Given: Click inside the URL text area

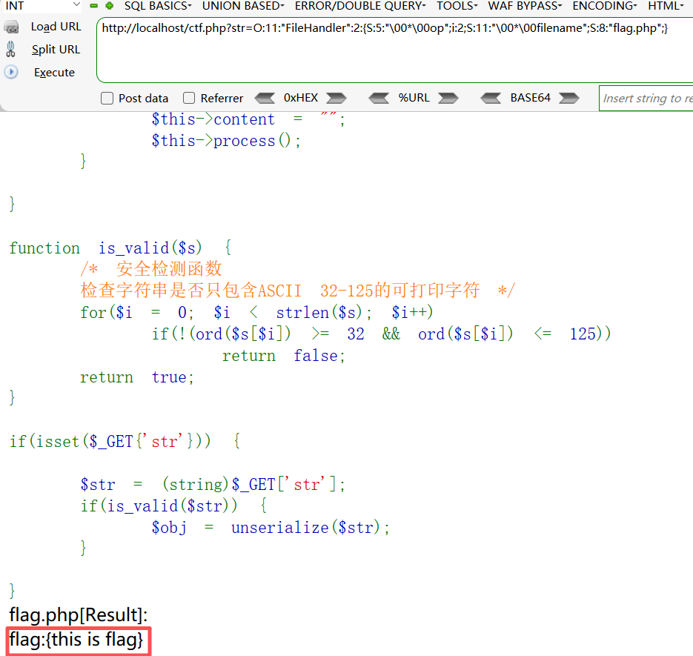Looking at the screenshot, I should (394, 50).
